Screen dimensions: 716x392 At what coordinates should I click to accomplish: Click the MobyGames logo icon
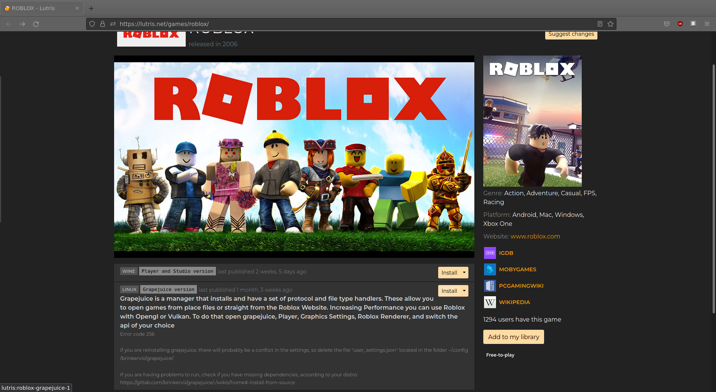pos(490,269)
